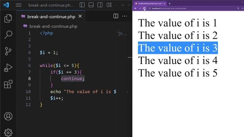Click the if($i == 3){ code line
This screenshot has width=244, height=137.
(x=66, y=72)
